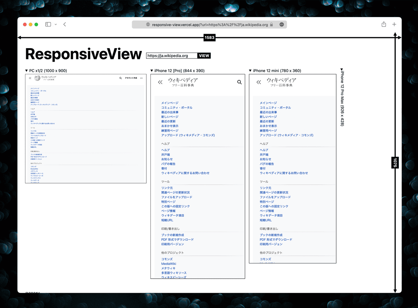418x308 pixels.
Task: Toggle the Safari sidebar icon
Action: pos(48,24)
